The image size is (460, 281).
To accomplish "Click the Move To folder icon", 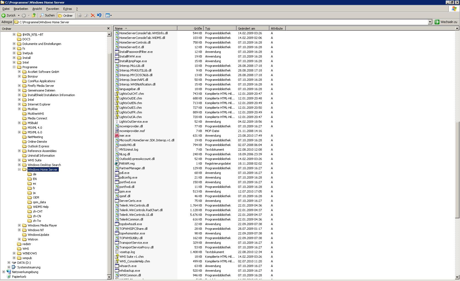I will coord(80,15).
